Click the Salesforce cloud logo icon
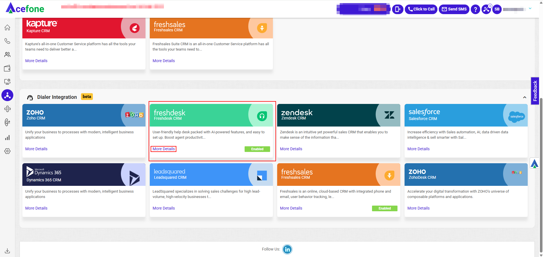This screenshot has height=257, width=543. [x=516, y=116]
